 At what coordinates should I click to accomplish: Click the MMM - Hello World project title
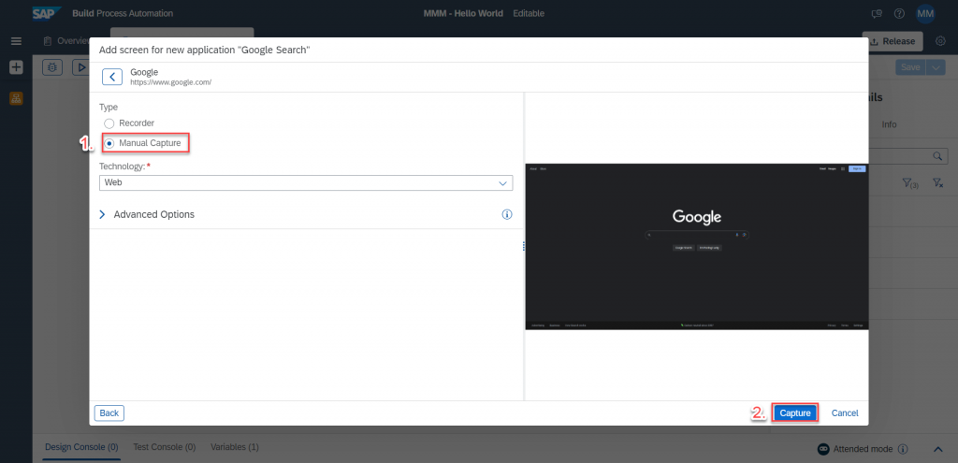pyautogui.click(x=463, y=13)
